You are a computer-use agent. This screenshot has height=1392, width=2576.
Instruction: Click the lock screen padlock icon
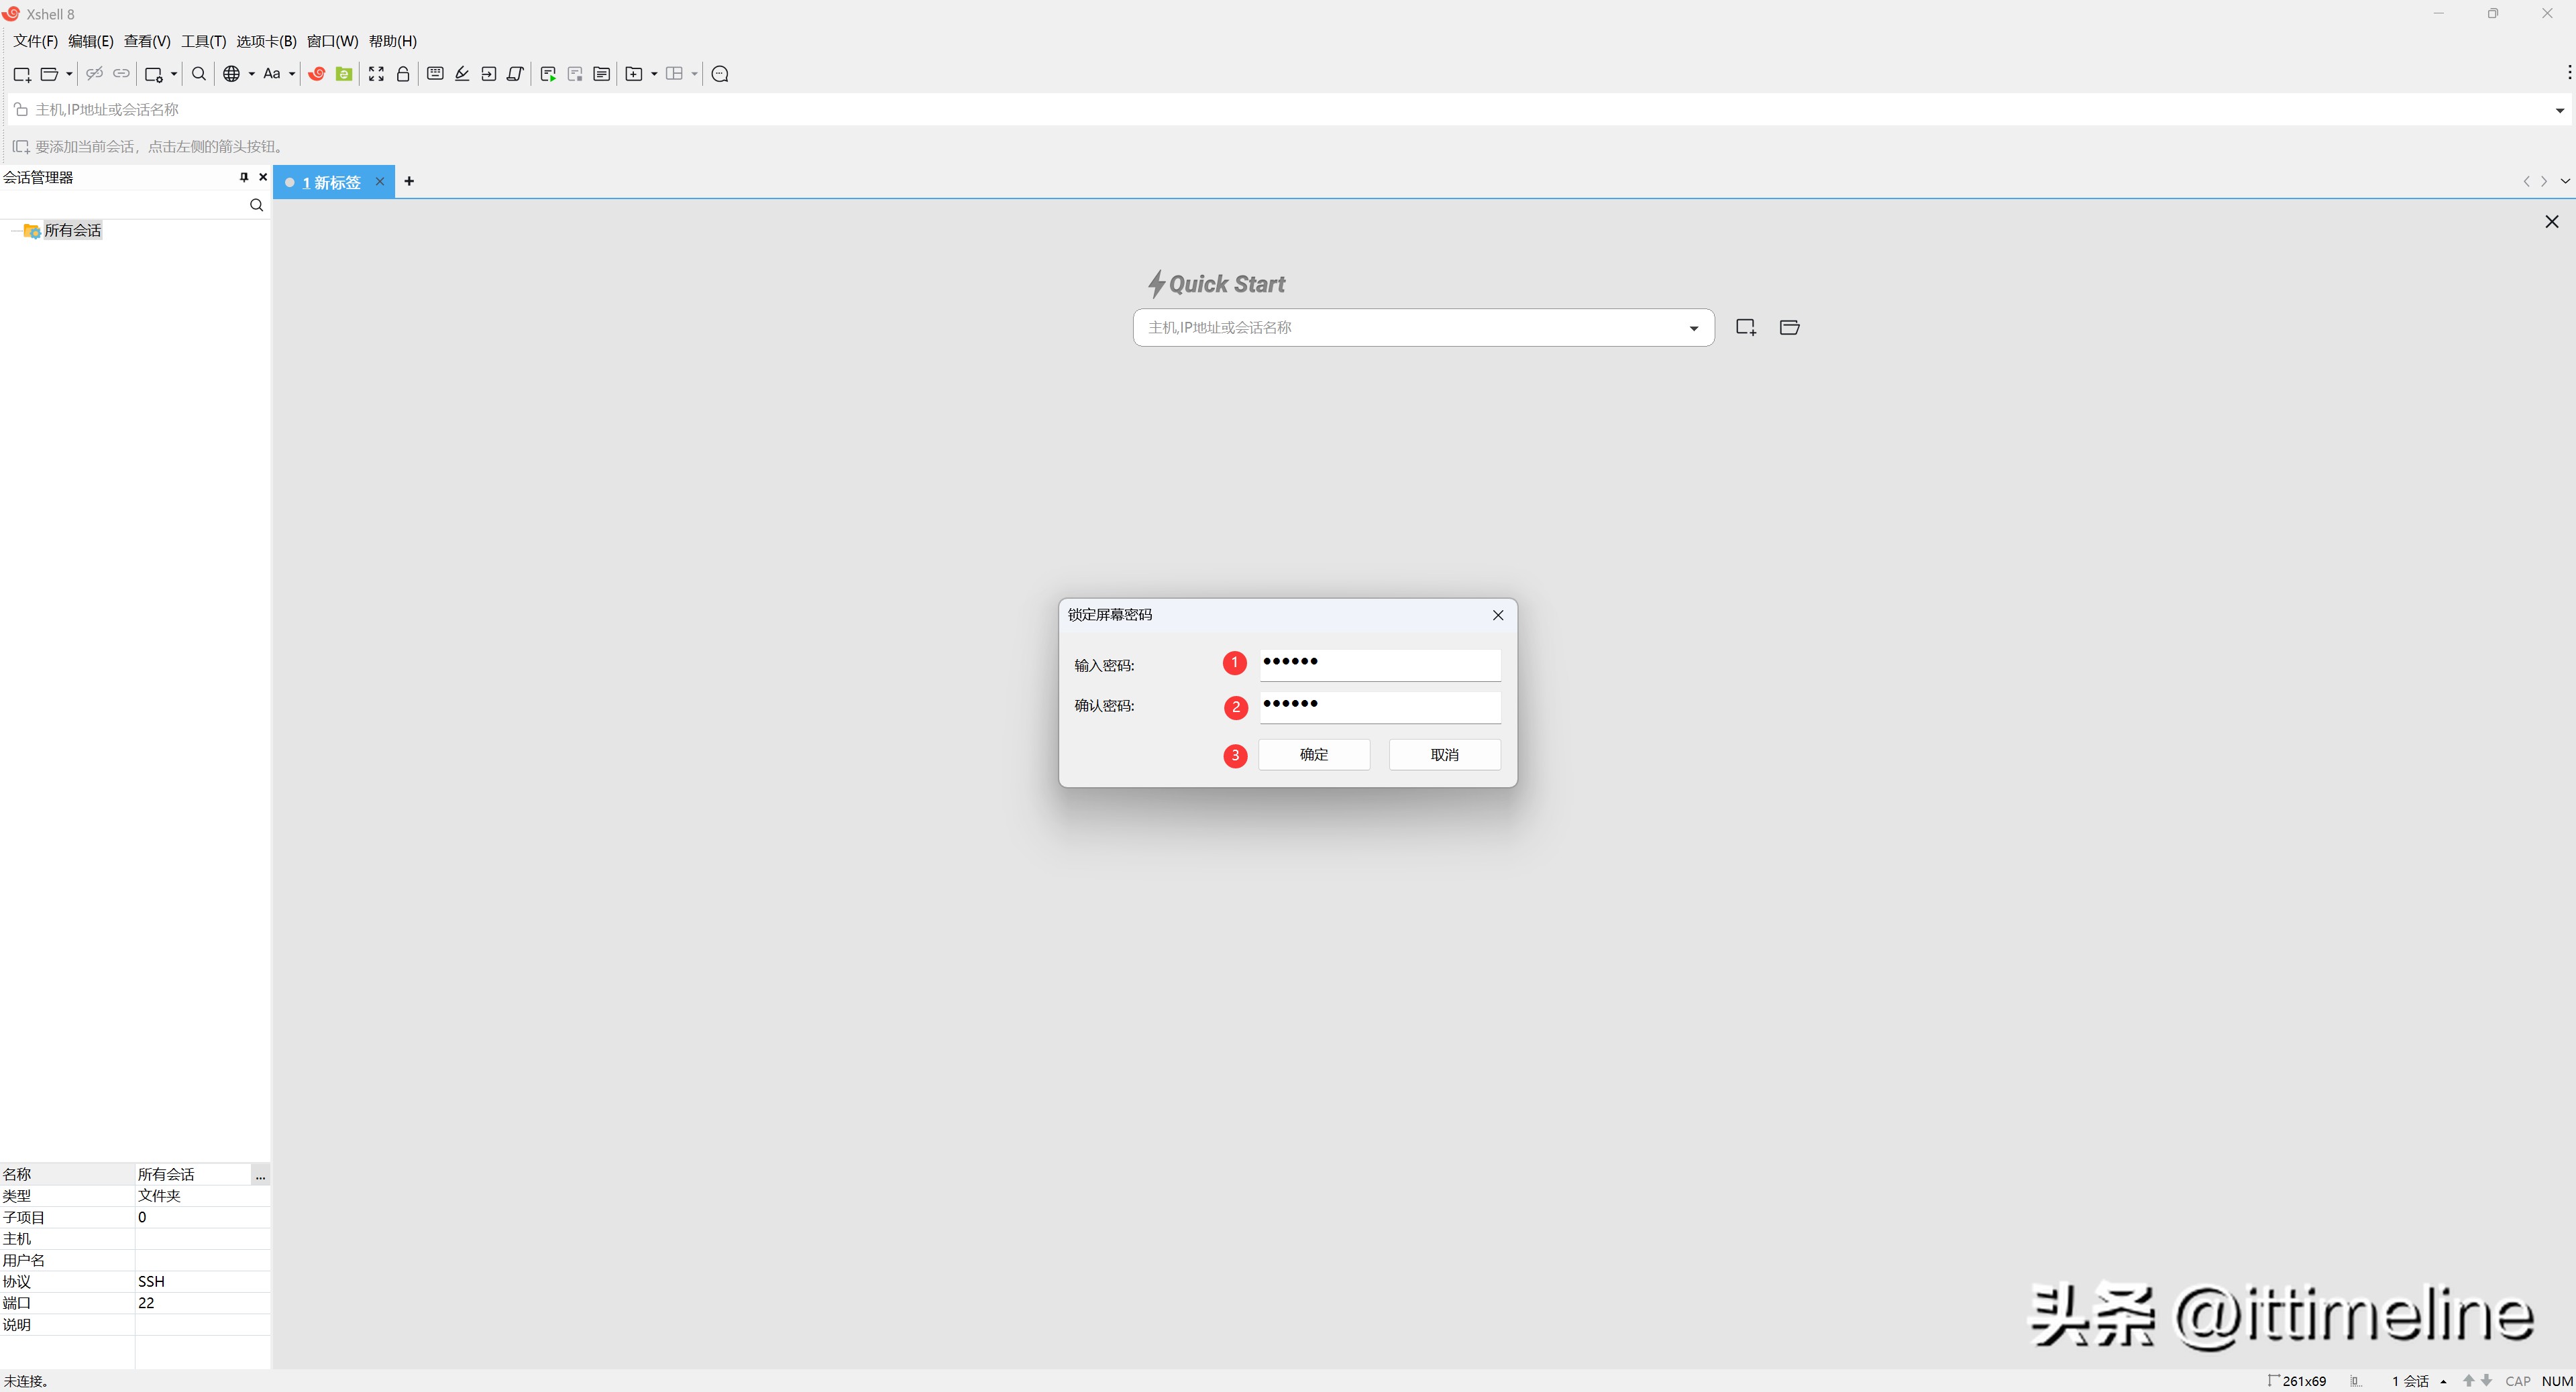pyautogui.click(x=403, y=74)
